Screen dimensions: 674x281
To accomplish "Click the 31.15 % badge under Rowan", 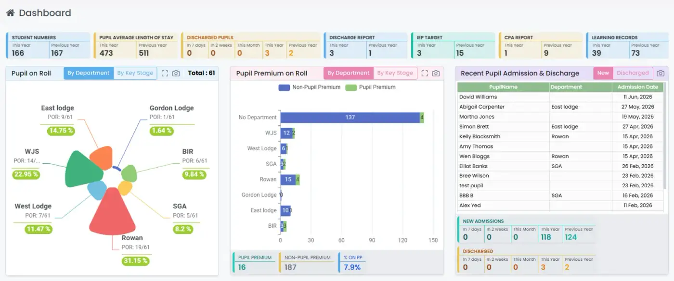I will [135, 261].
